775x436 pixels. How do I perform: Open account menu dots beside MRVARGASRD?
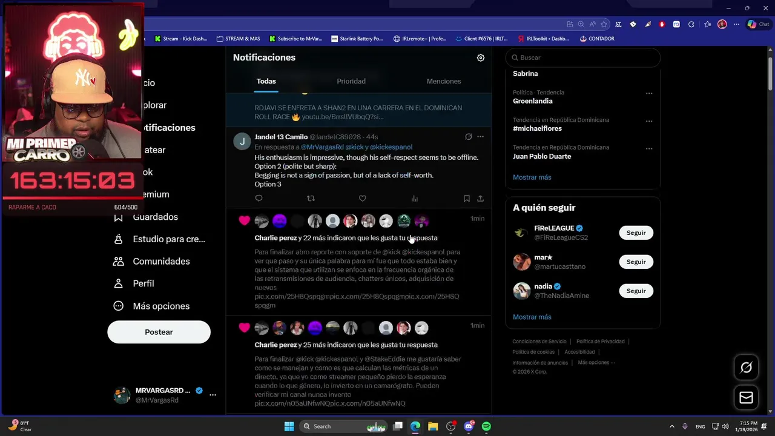[213, 395]
